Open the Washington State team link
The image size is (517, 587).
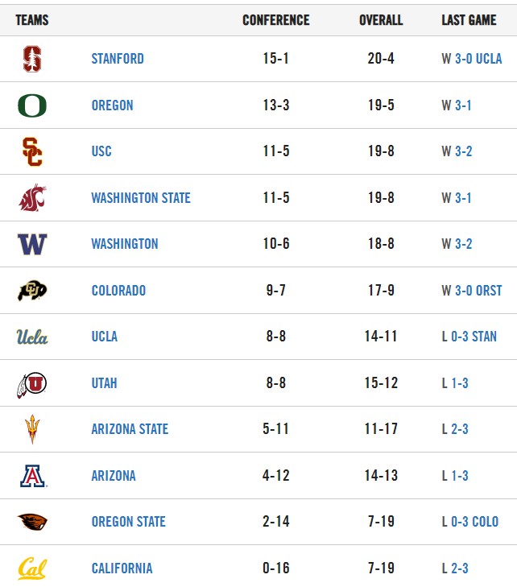tap(141, 197)
